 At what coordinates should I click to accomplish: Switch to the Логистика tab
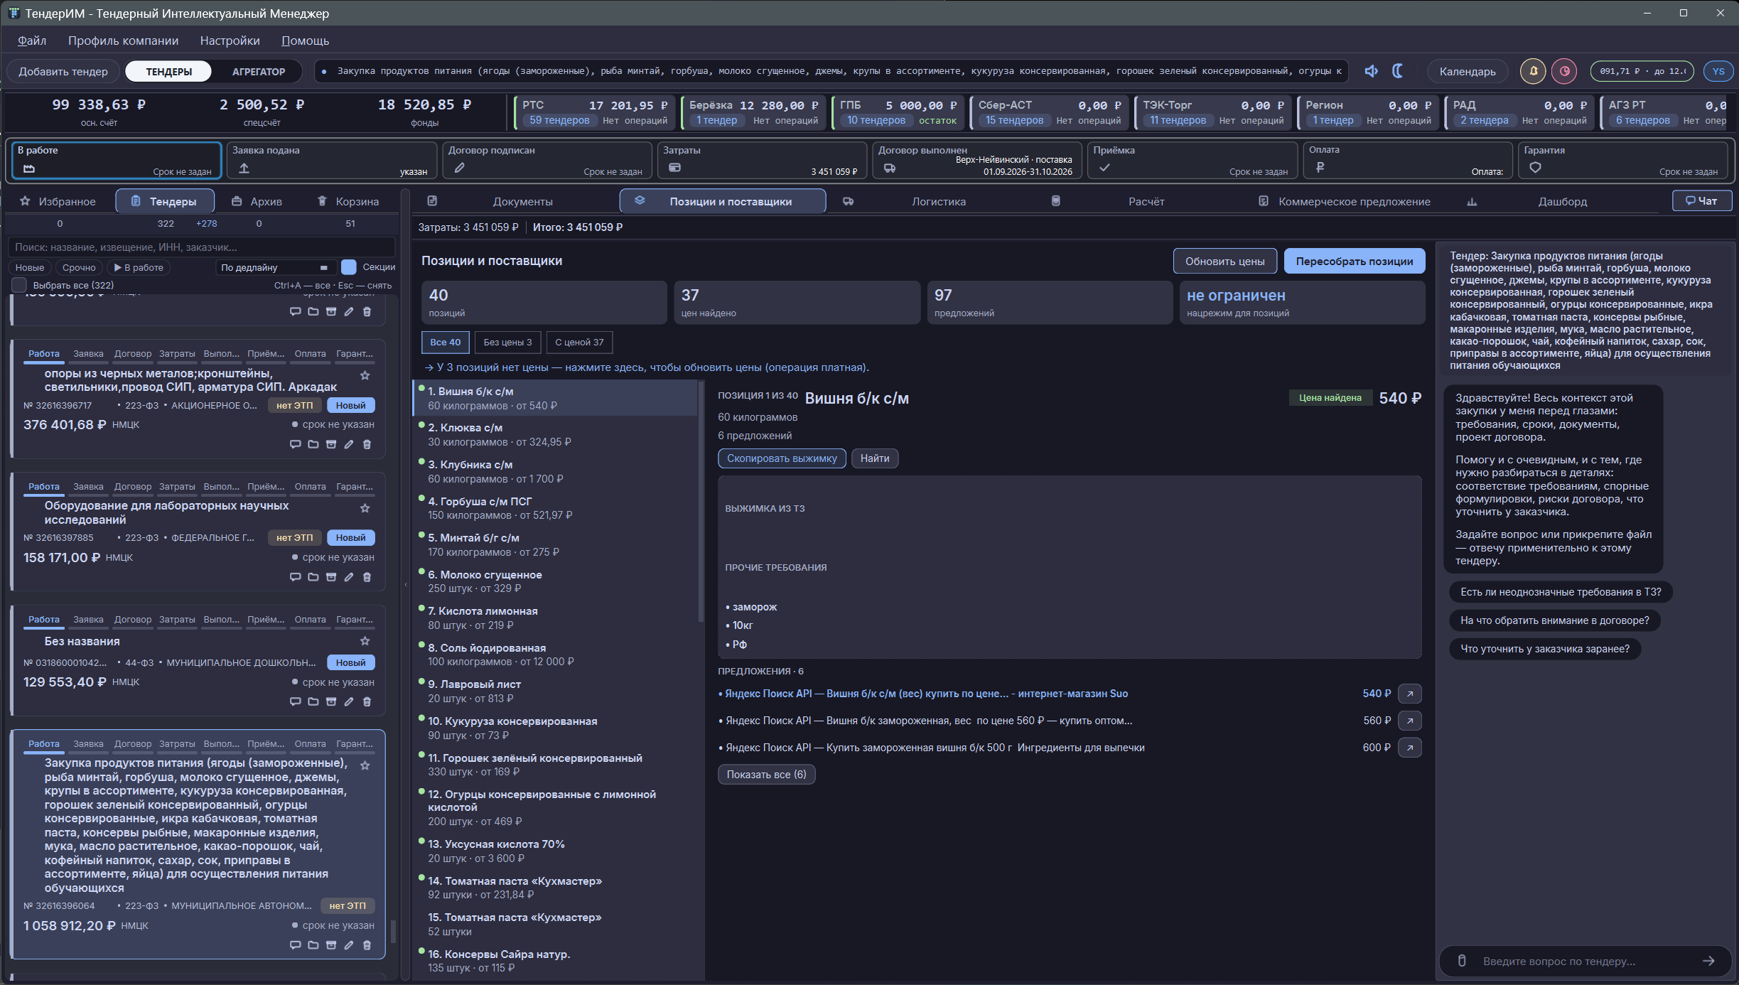tap(938, 201)
